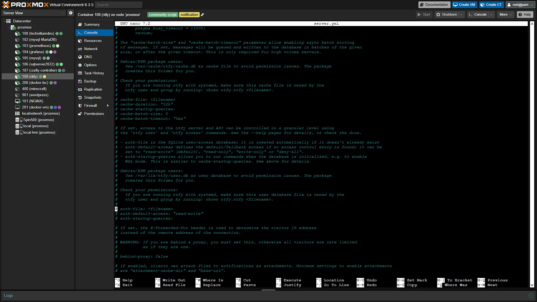Click the container icon of 108 (ntfy)
The height and width of the screenshot is (302, 537).
[x=18, y=77]
